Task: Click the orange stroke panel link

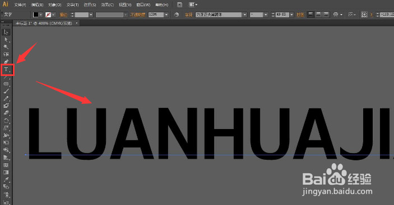Action: (63, 15)
